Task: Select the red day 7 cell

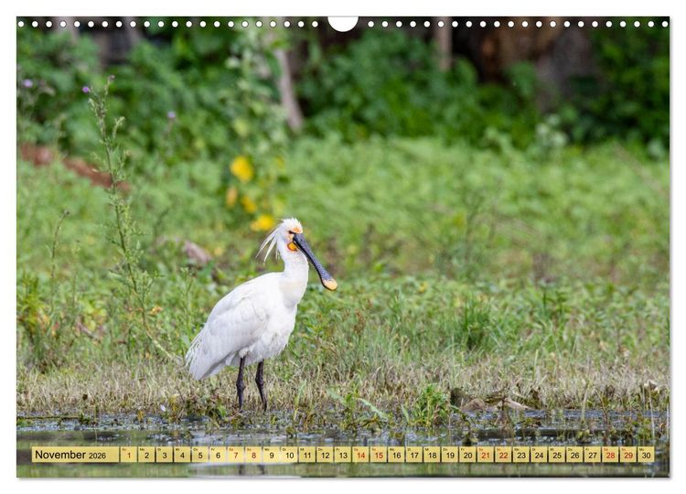Action: (236, 455)
